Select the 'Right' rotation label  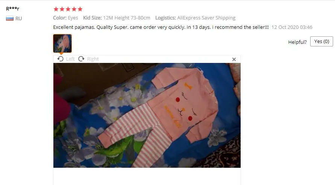(x=93, y=59)
